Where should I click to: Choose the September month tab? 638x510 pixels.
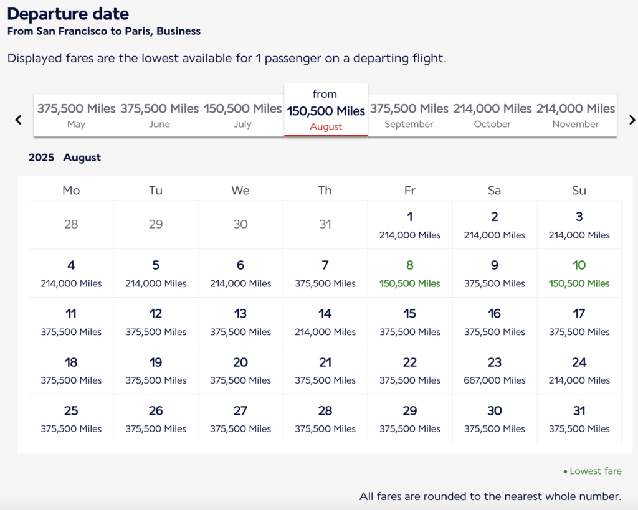[409, 115]
